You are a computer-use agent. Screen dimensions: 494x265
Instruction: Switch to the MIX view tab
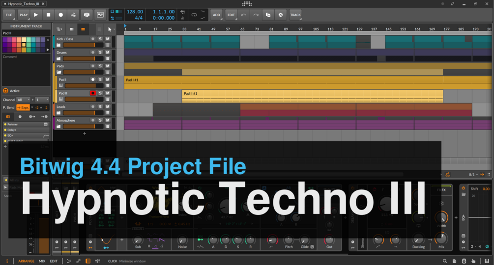point(42,261)
